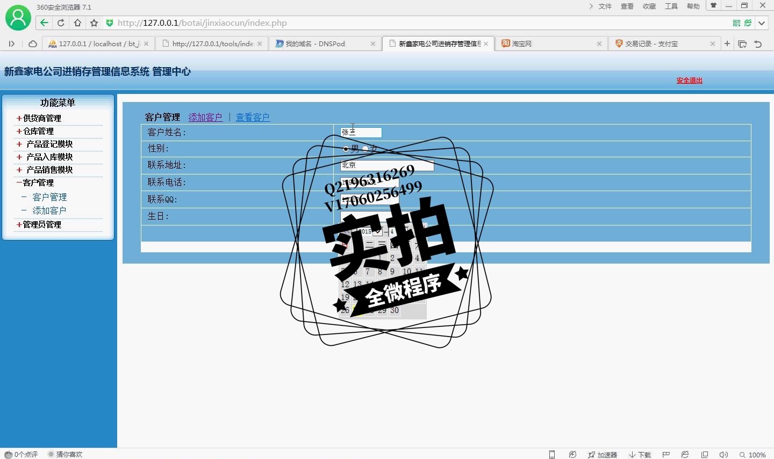The image size is (774, 459).
Task: Click the browser engine icon in status bar
Action: [x=685, y=455]
